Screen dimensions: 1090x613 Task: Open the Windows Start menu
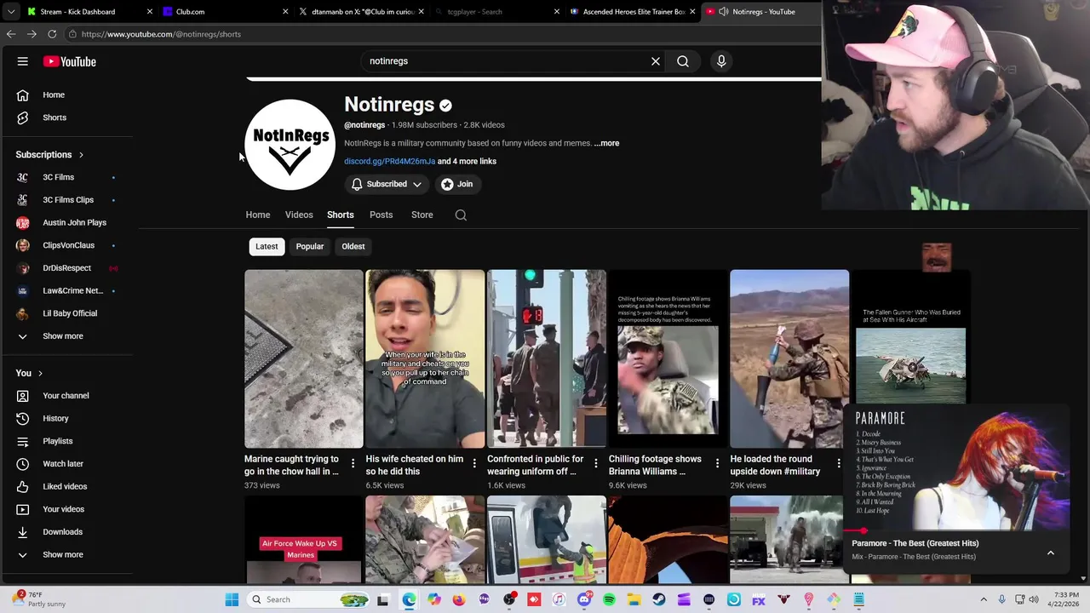click(x=232, y=599)
